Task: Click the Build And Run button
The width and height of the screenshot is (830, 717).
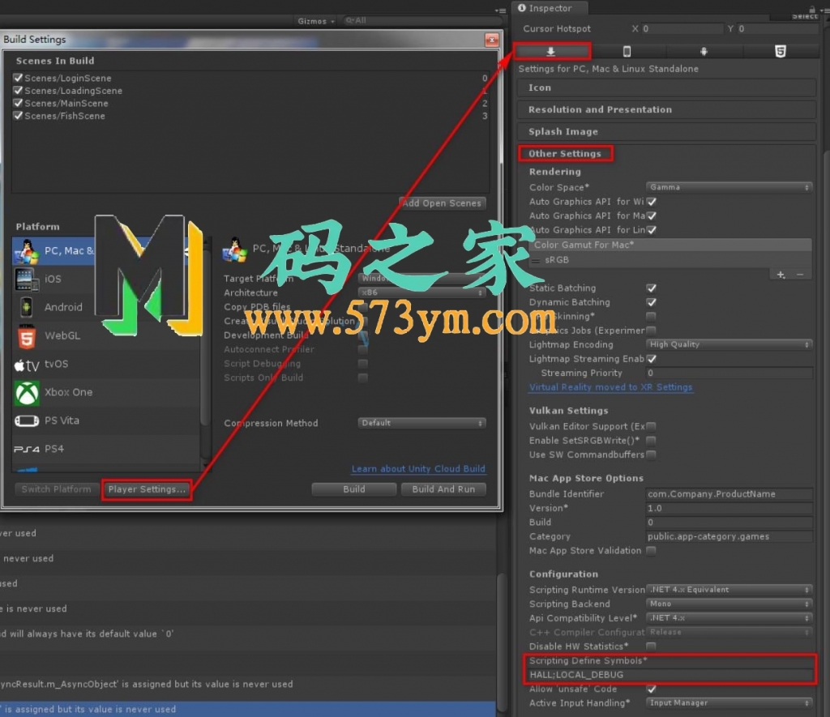Action: coord(443,489)
